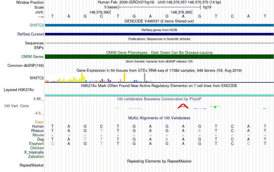Viewport: 274px width, 172px height.
Task: Click the Chicken species row label
Action: pos(37,148)
